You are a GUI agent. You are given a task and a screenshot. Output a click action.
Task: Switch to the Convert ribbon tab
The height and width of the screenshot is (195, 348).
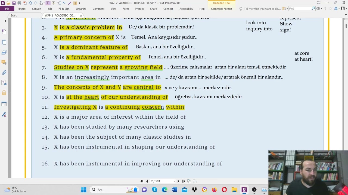coord(36,9)
